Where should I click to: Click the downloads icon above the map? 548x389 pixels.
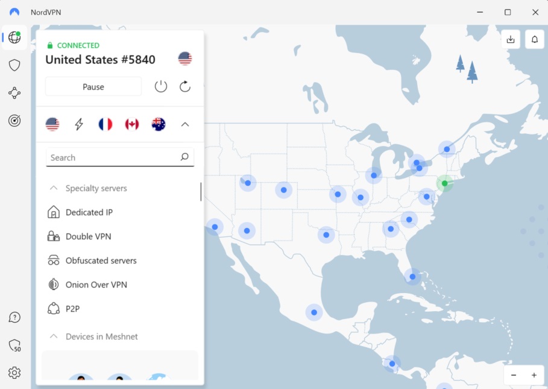pyautogui.click(x=510, y=39)
